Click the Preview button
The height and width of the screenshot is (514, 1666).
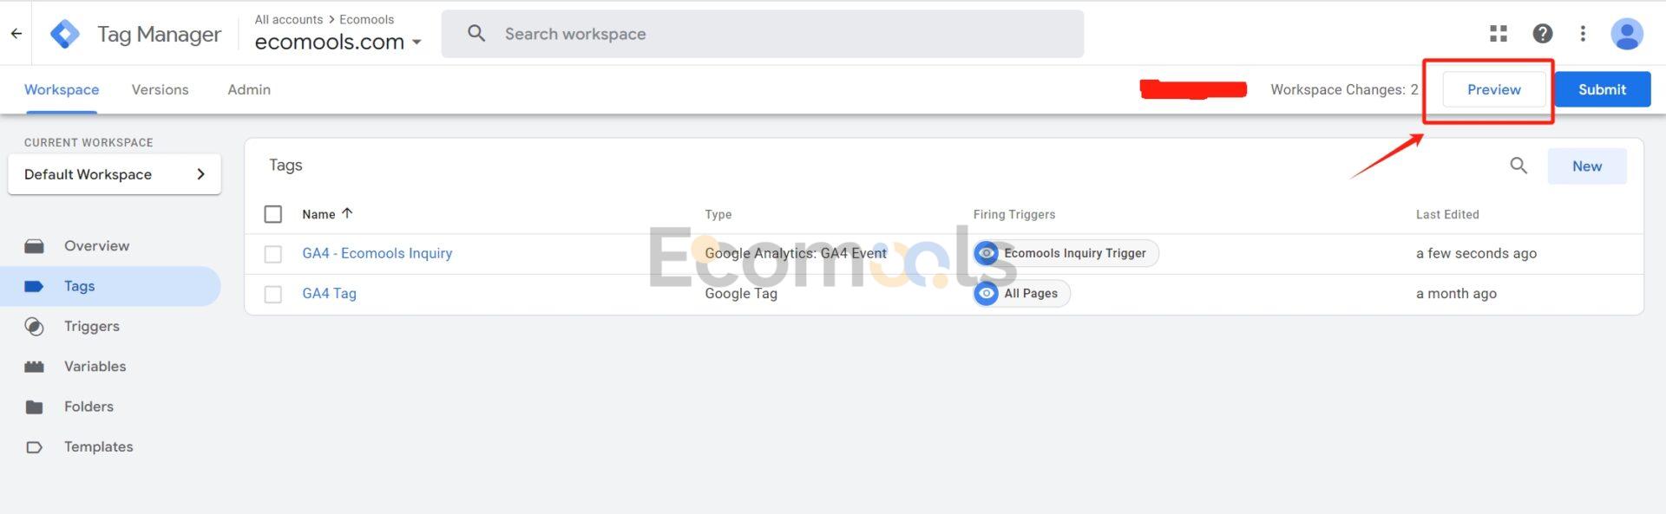pyautogui.click(x=1493, y=89)
